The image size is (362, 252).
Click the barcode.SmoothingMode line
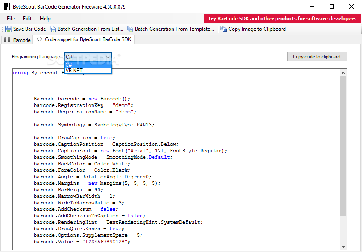coord(103,157)
